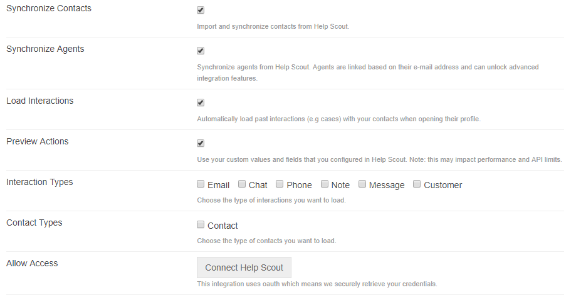
Task: Check the Customer interaction type box
Action: [x=417, y=184]
